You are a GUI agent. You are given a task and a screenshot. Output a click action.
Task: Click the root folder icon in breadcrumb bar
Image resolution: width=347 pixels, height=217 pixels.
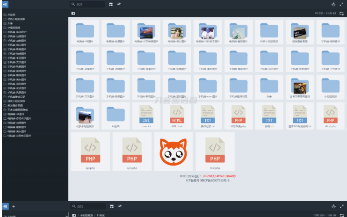(73, 14)
